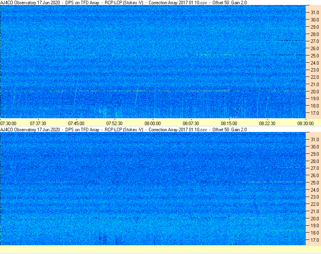The height and width of the screenshot is (254, 321).
Task: Click the 28.0 frequency label of lower plot
Action: point(315,161)
